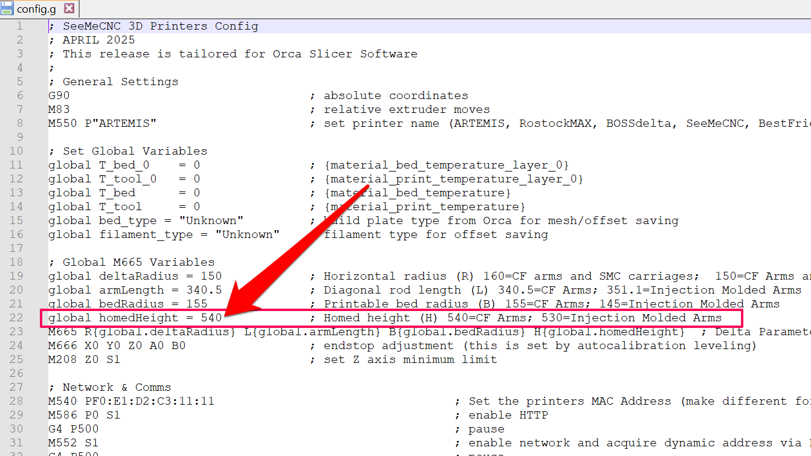Click line number 22 in the margin

click(x=17, y=317)
